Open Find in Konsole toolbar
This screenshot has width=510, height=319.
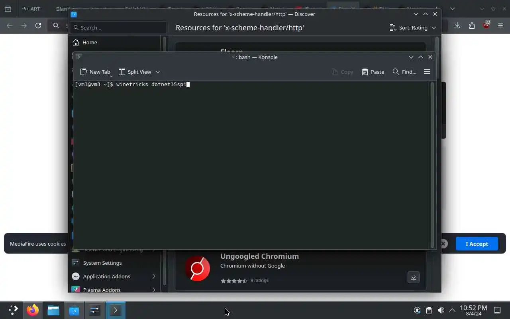click(404, 72)
